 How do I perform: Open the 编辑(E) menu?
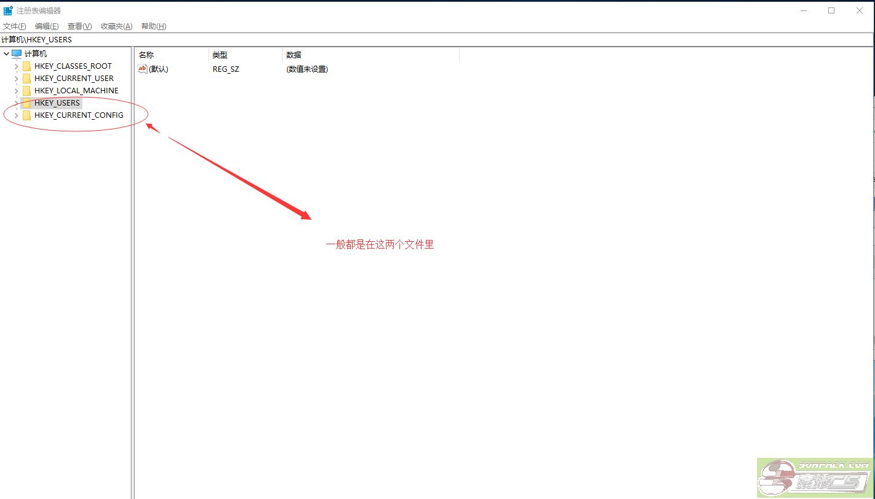[47, 26]
